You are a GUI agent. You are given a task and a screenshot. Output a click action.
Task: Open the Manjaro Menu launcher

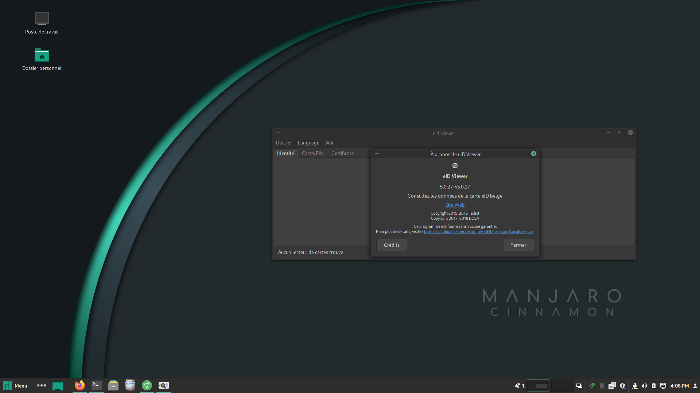tap(15, 386)
